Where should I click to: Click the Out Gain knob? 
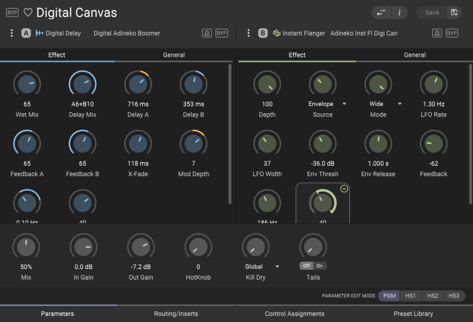tap(141, 247)
